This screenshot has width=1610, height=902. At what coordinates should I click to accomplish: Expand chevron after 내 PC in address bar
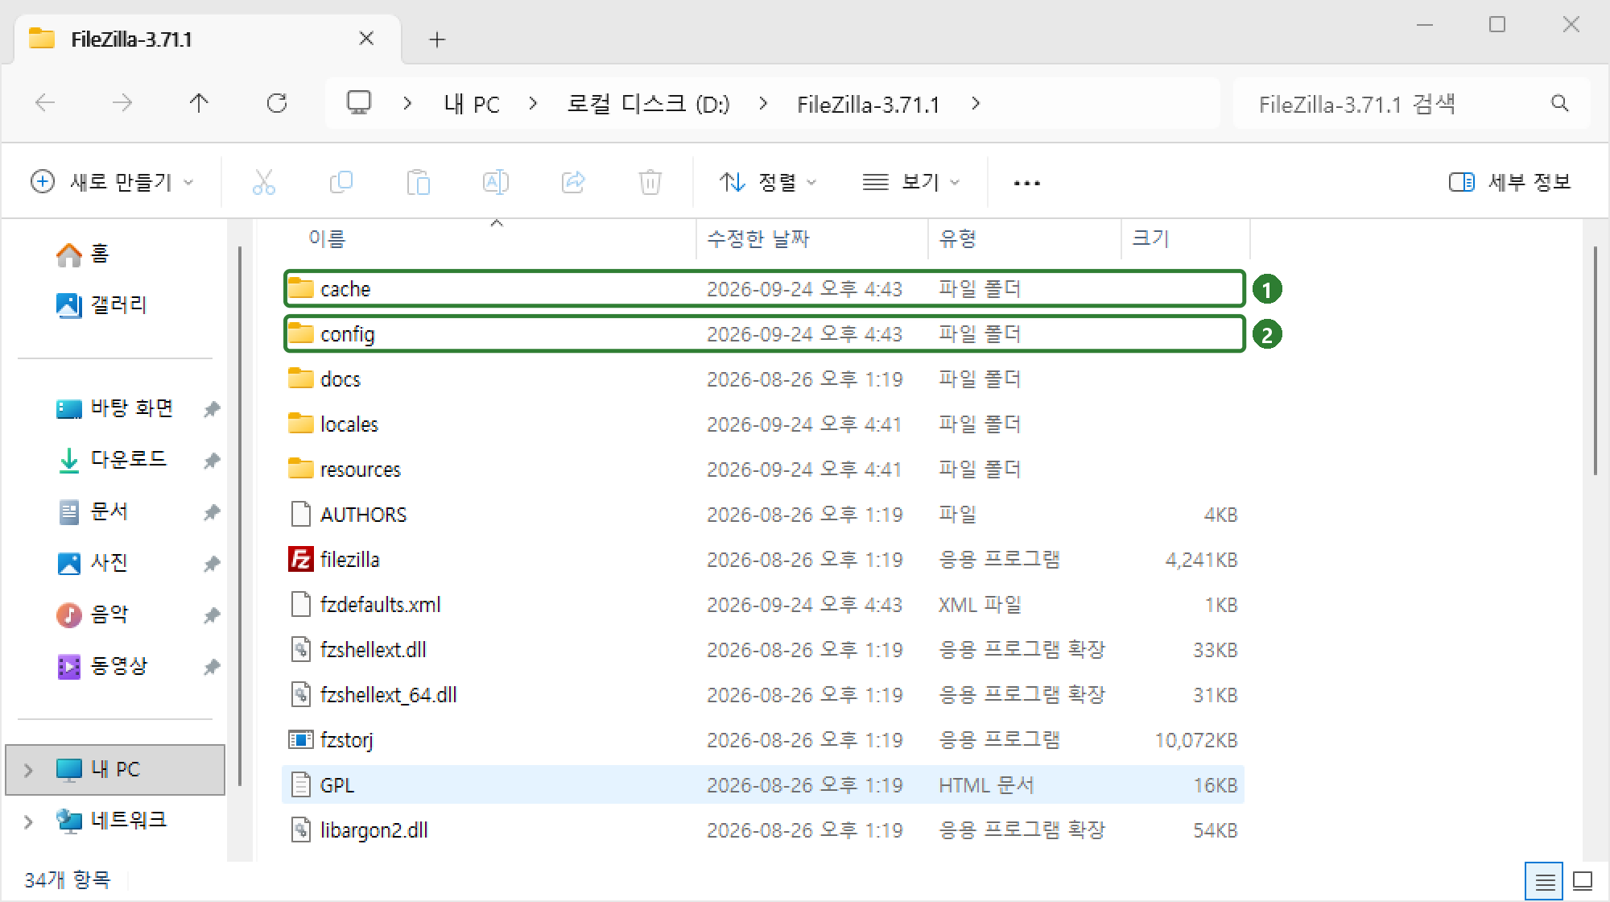(533, 103)
